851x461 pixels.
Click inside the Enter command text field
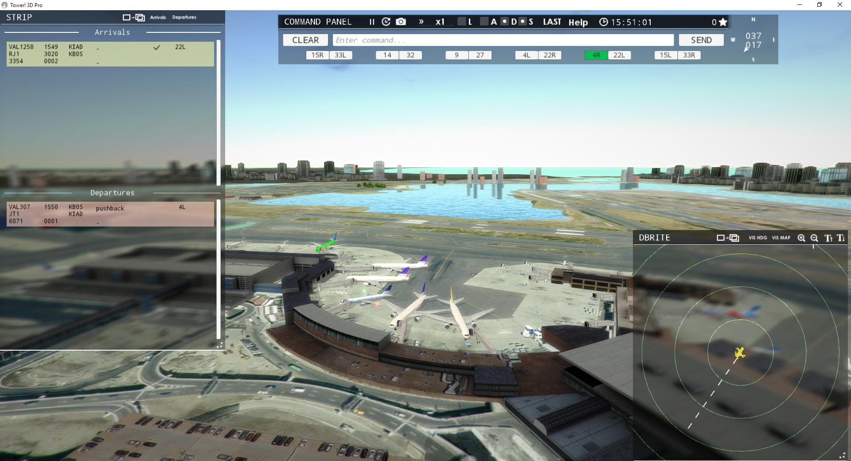pos(503,40)
